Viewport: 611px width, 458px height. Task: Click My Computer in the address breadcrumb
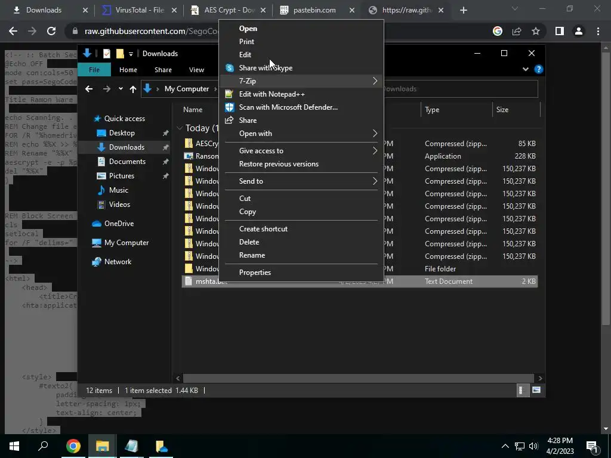(x=187, y=89)
